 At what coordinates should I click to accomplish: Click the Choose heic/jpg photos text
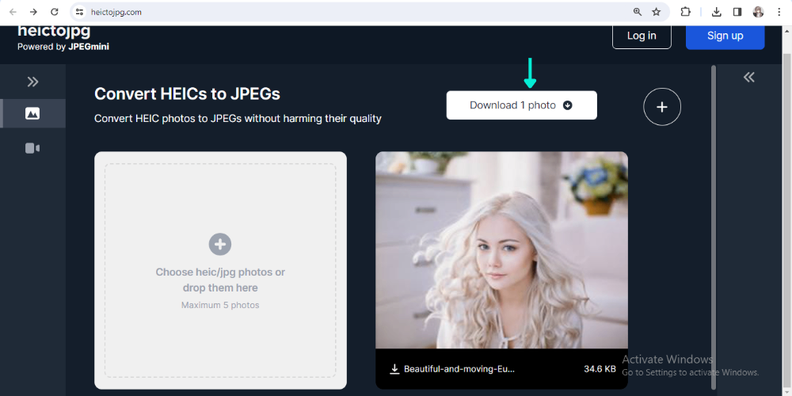coord(220,280)
